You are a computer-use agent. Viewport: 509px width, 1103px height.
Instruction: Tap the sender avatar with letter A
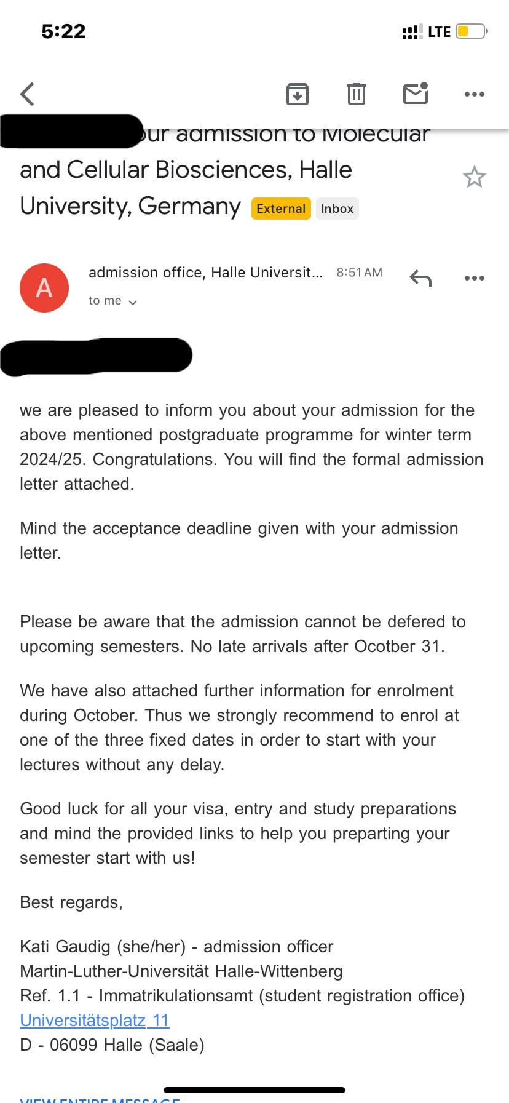(44, 287)
